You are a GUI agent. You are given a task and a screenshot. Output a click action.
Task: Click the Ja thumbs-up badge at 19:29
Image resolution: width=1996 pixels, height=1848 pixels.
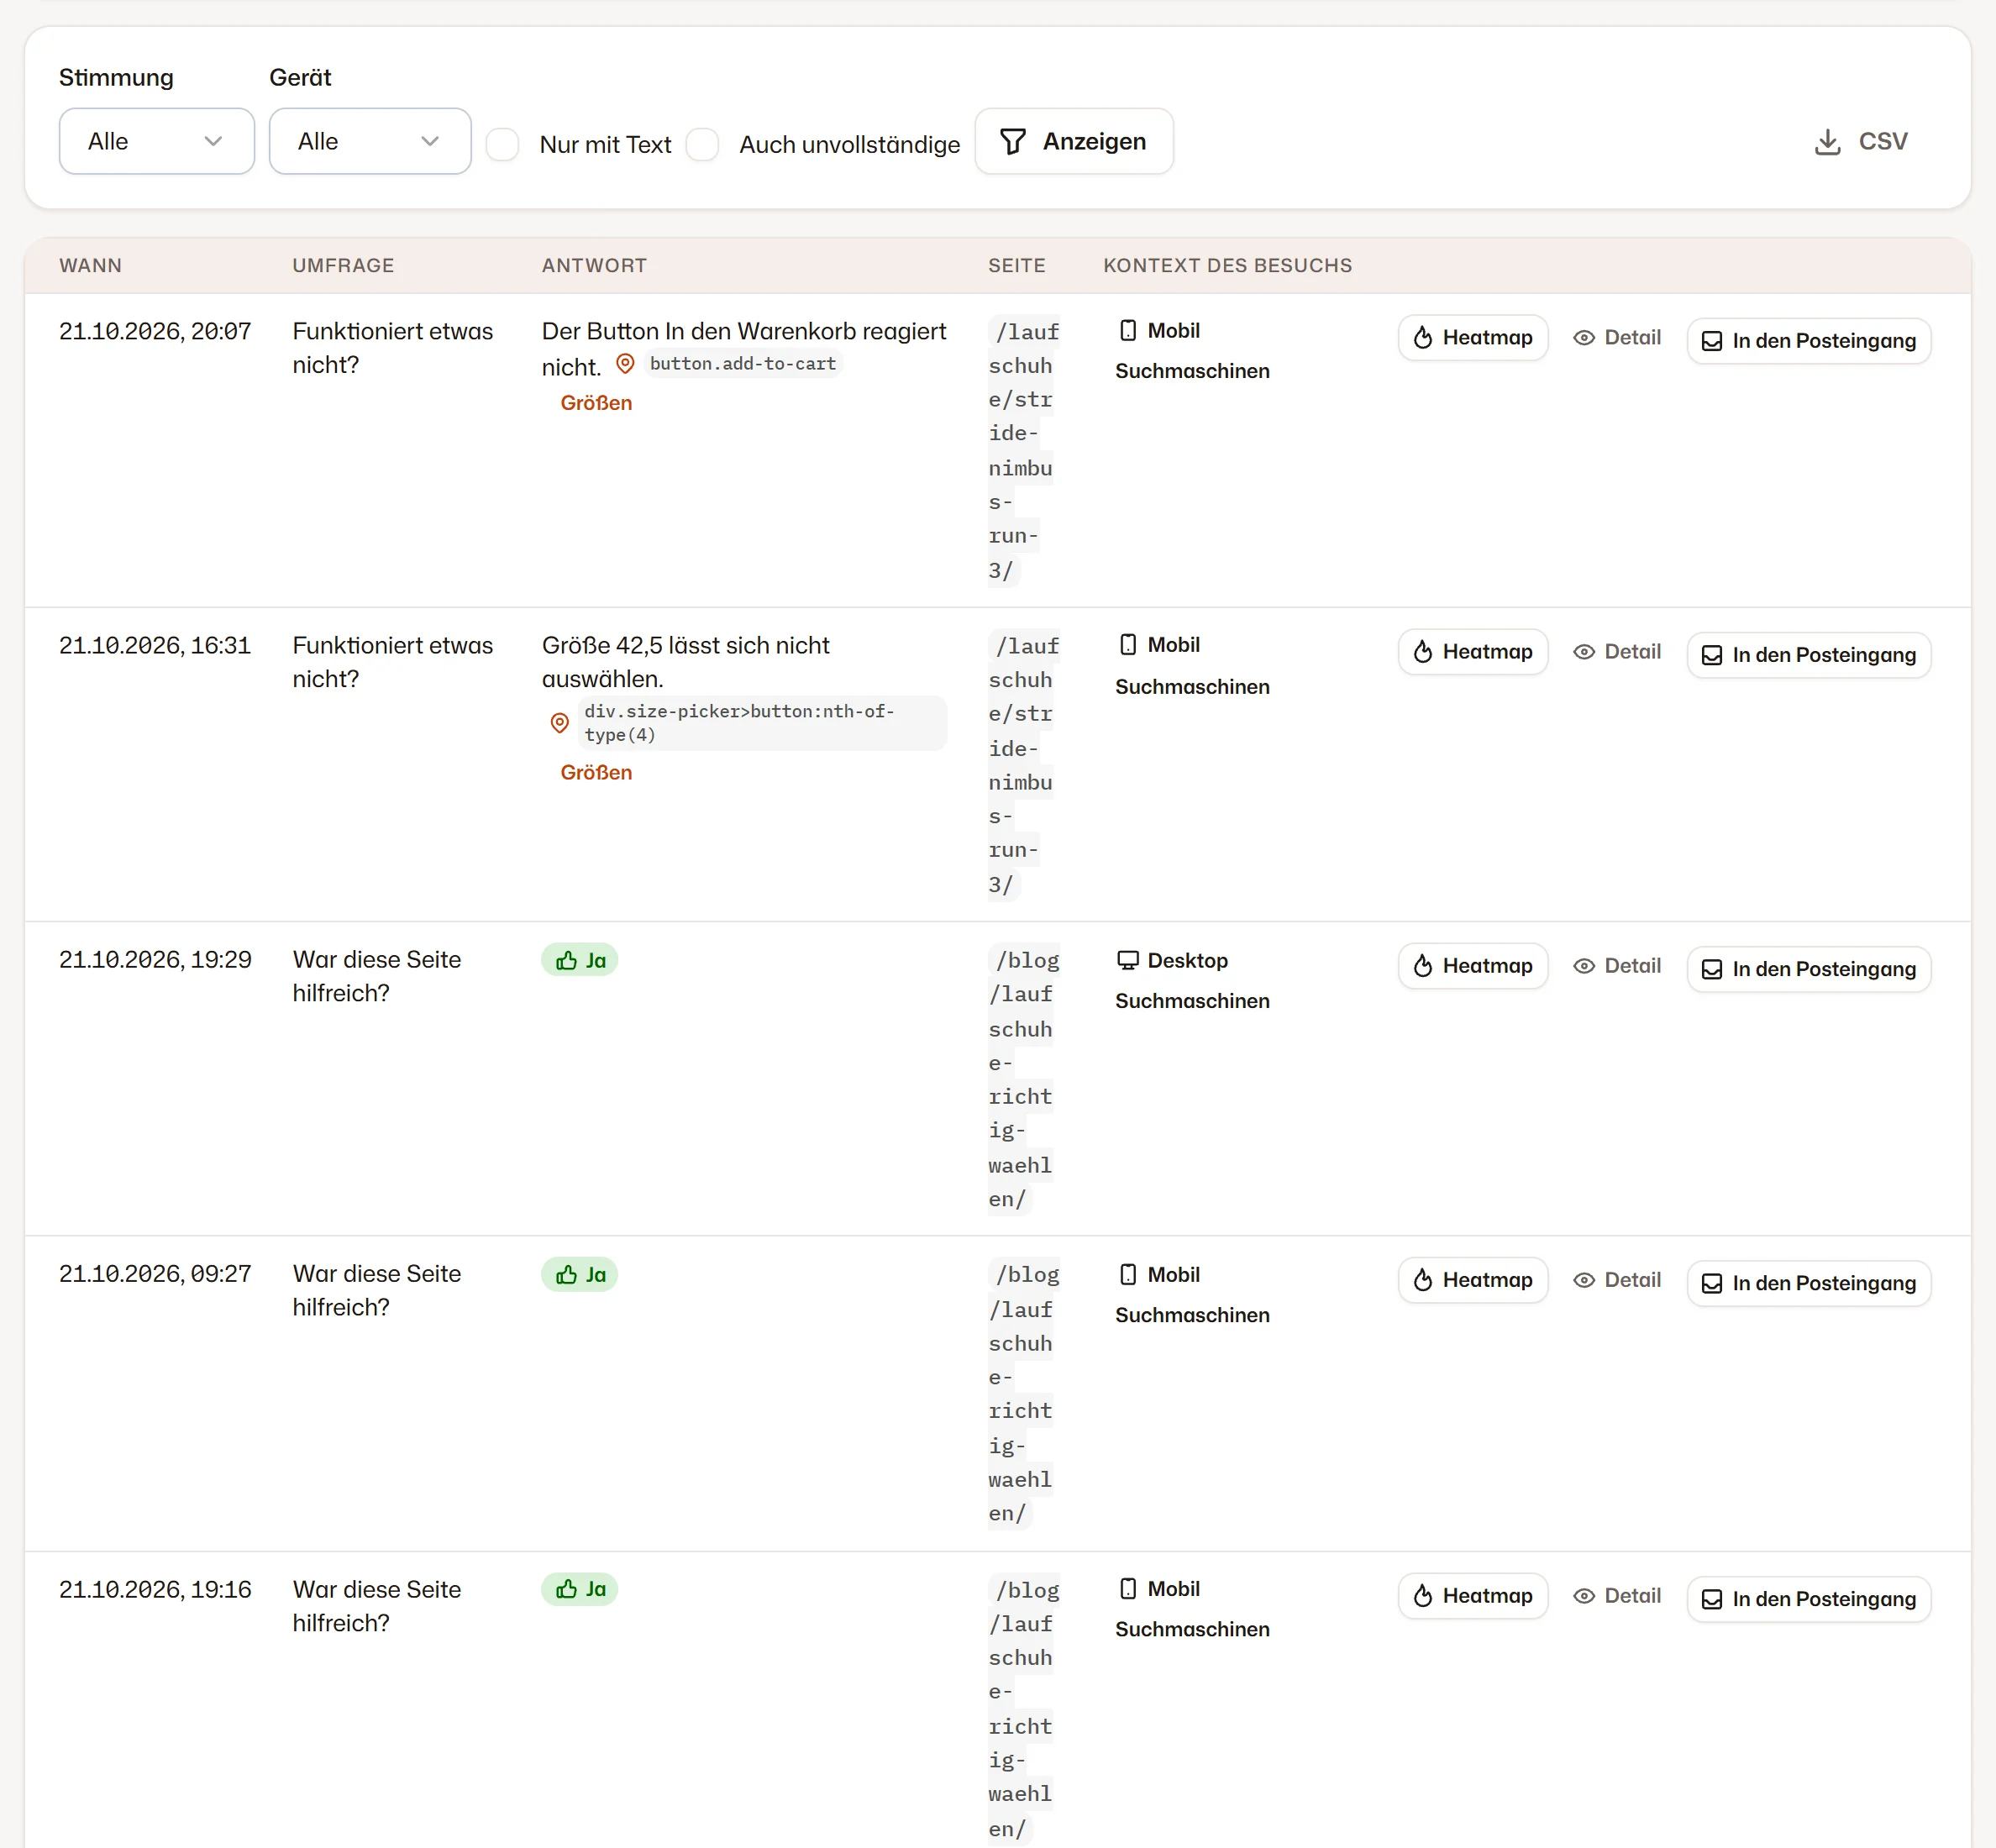click(580, 960)
